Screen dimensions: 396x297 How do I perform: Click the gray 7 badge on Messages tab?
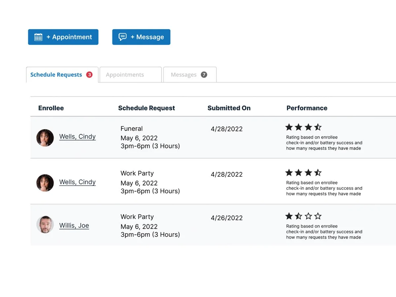pos(204,75)
